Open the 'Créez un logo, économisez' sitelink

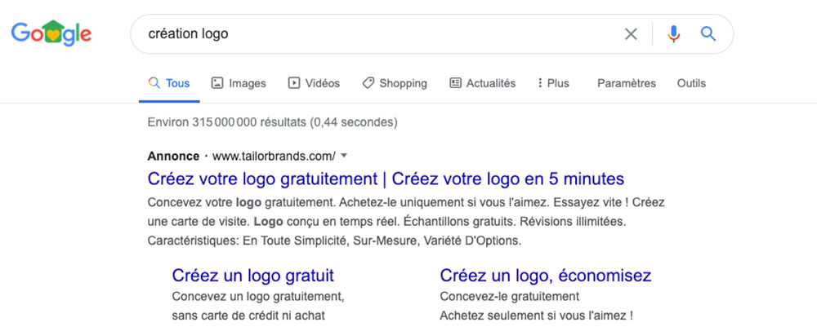(546, 275)
